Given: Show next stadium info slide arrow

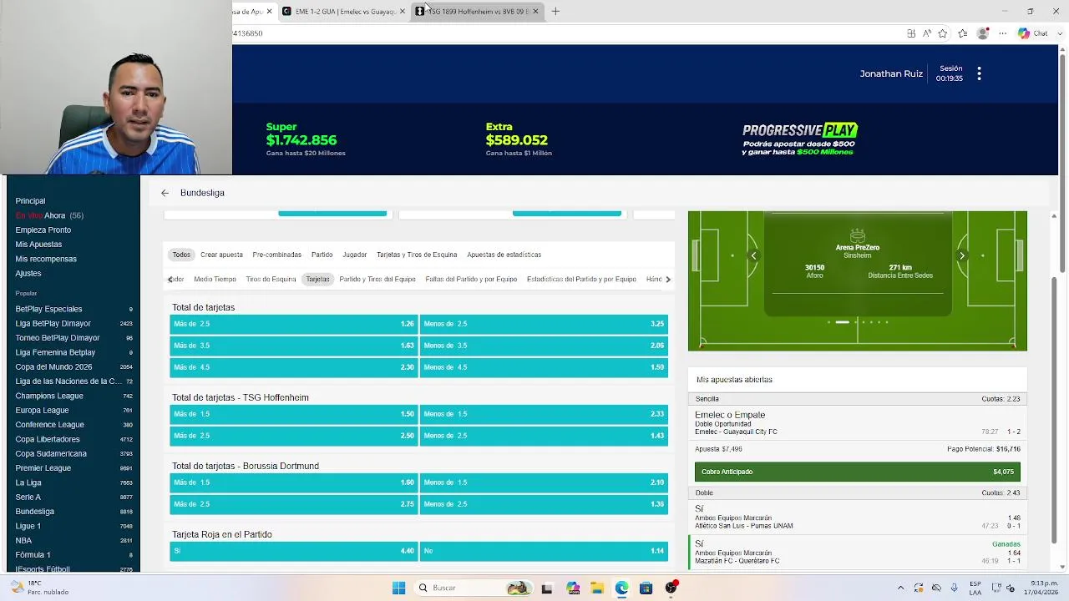Looking at the screenshot, I should [x=961, y=256].
